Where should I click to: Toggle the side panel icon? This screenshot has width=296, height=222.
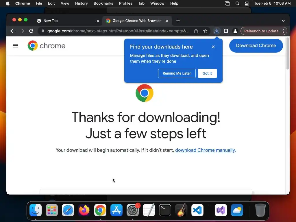(226, 31)
